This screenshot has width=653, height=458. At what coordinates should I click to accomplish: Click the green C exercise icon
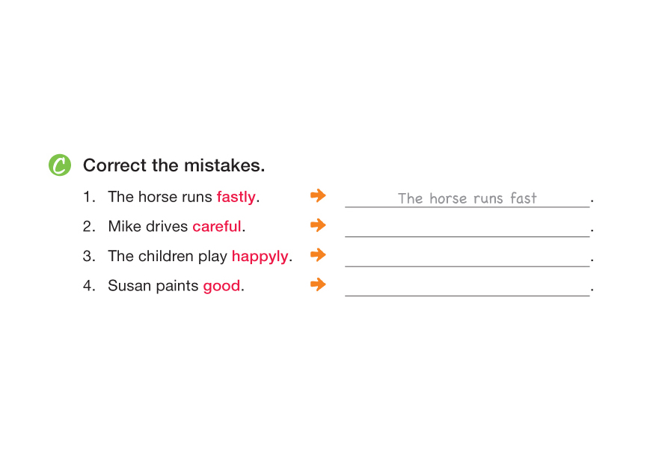60,165
